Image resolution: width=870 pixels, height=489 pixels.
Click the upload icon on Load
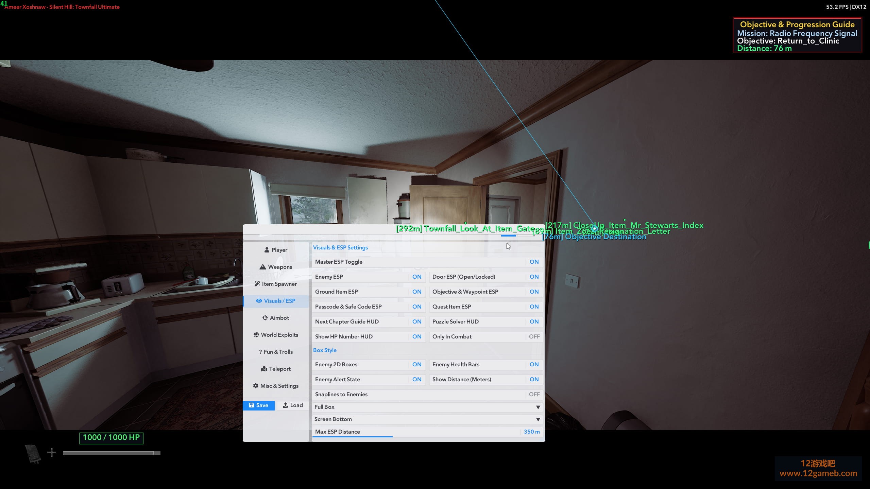pyautogui.click(x=286, y=405)
